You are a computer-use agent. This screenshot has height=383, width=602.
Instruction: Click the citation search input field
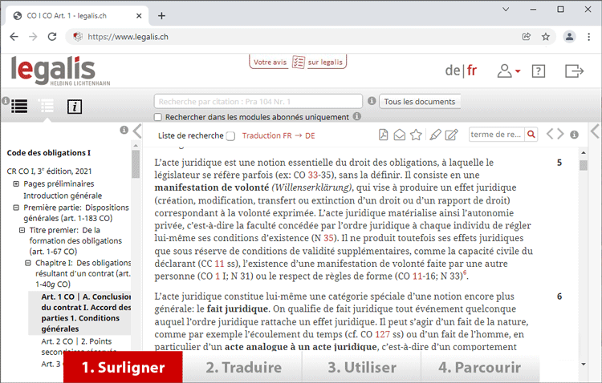[258, 102]
